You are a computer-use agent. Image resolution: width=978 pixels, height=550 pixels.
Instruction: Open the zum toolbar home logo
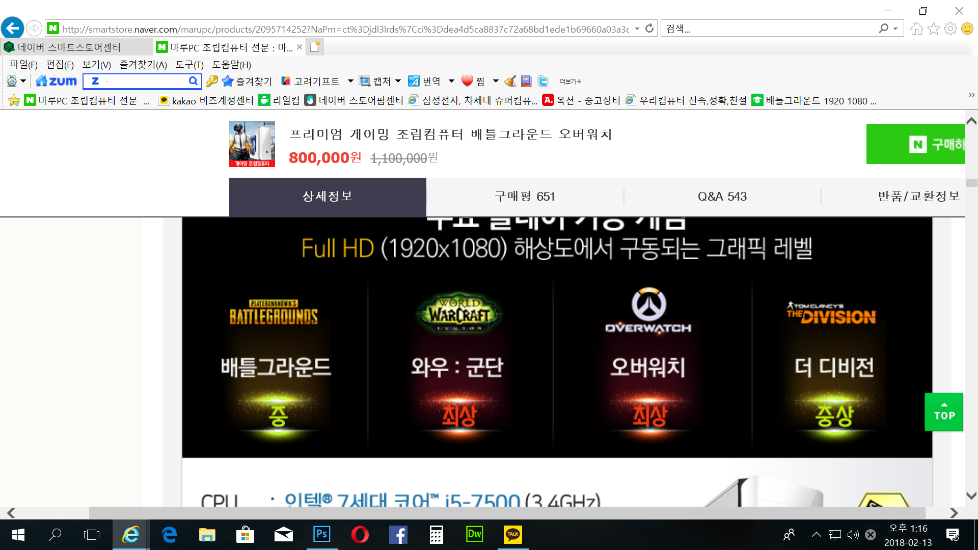coord(57,81)
